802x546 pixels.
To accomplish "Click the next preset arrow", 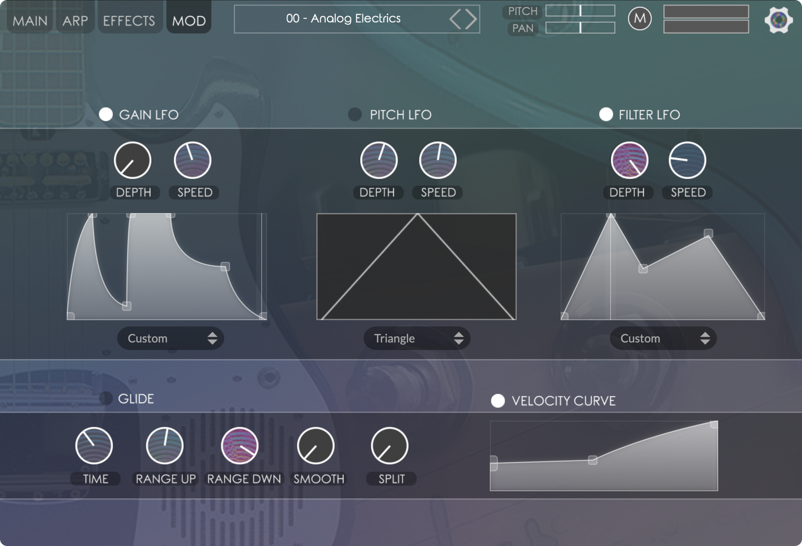I will point(469,18).
